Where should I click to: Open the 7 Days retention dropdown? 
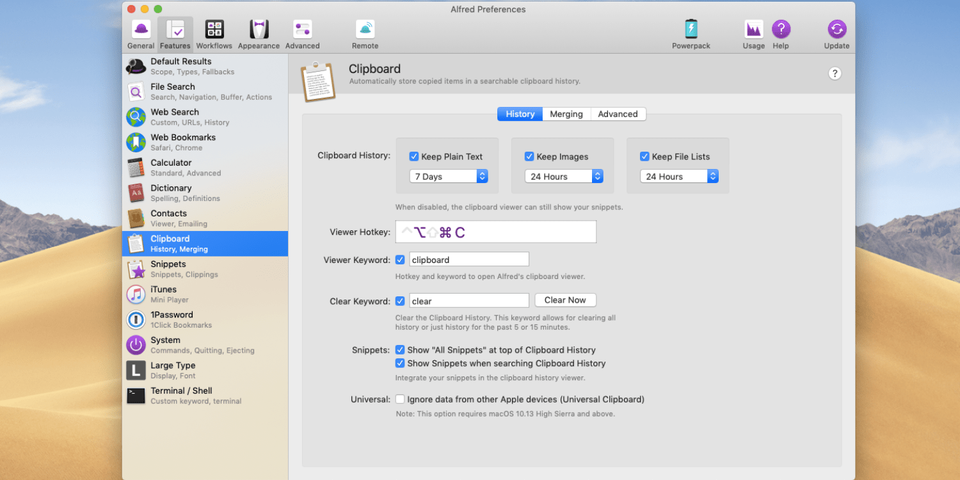coord(448,176)
